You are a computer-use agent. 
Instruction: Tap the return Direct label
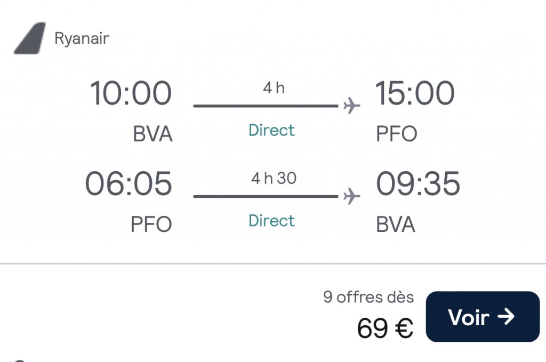[271, 220]
